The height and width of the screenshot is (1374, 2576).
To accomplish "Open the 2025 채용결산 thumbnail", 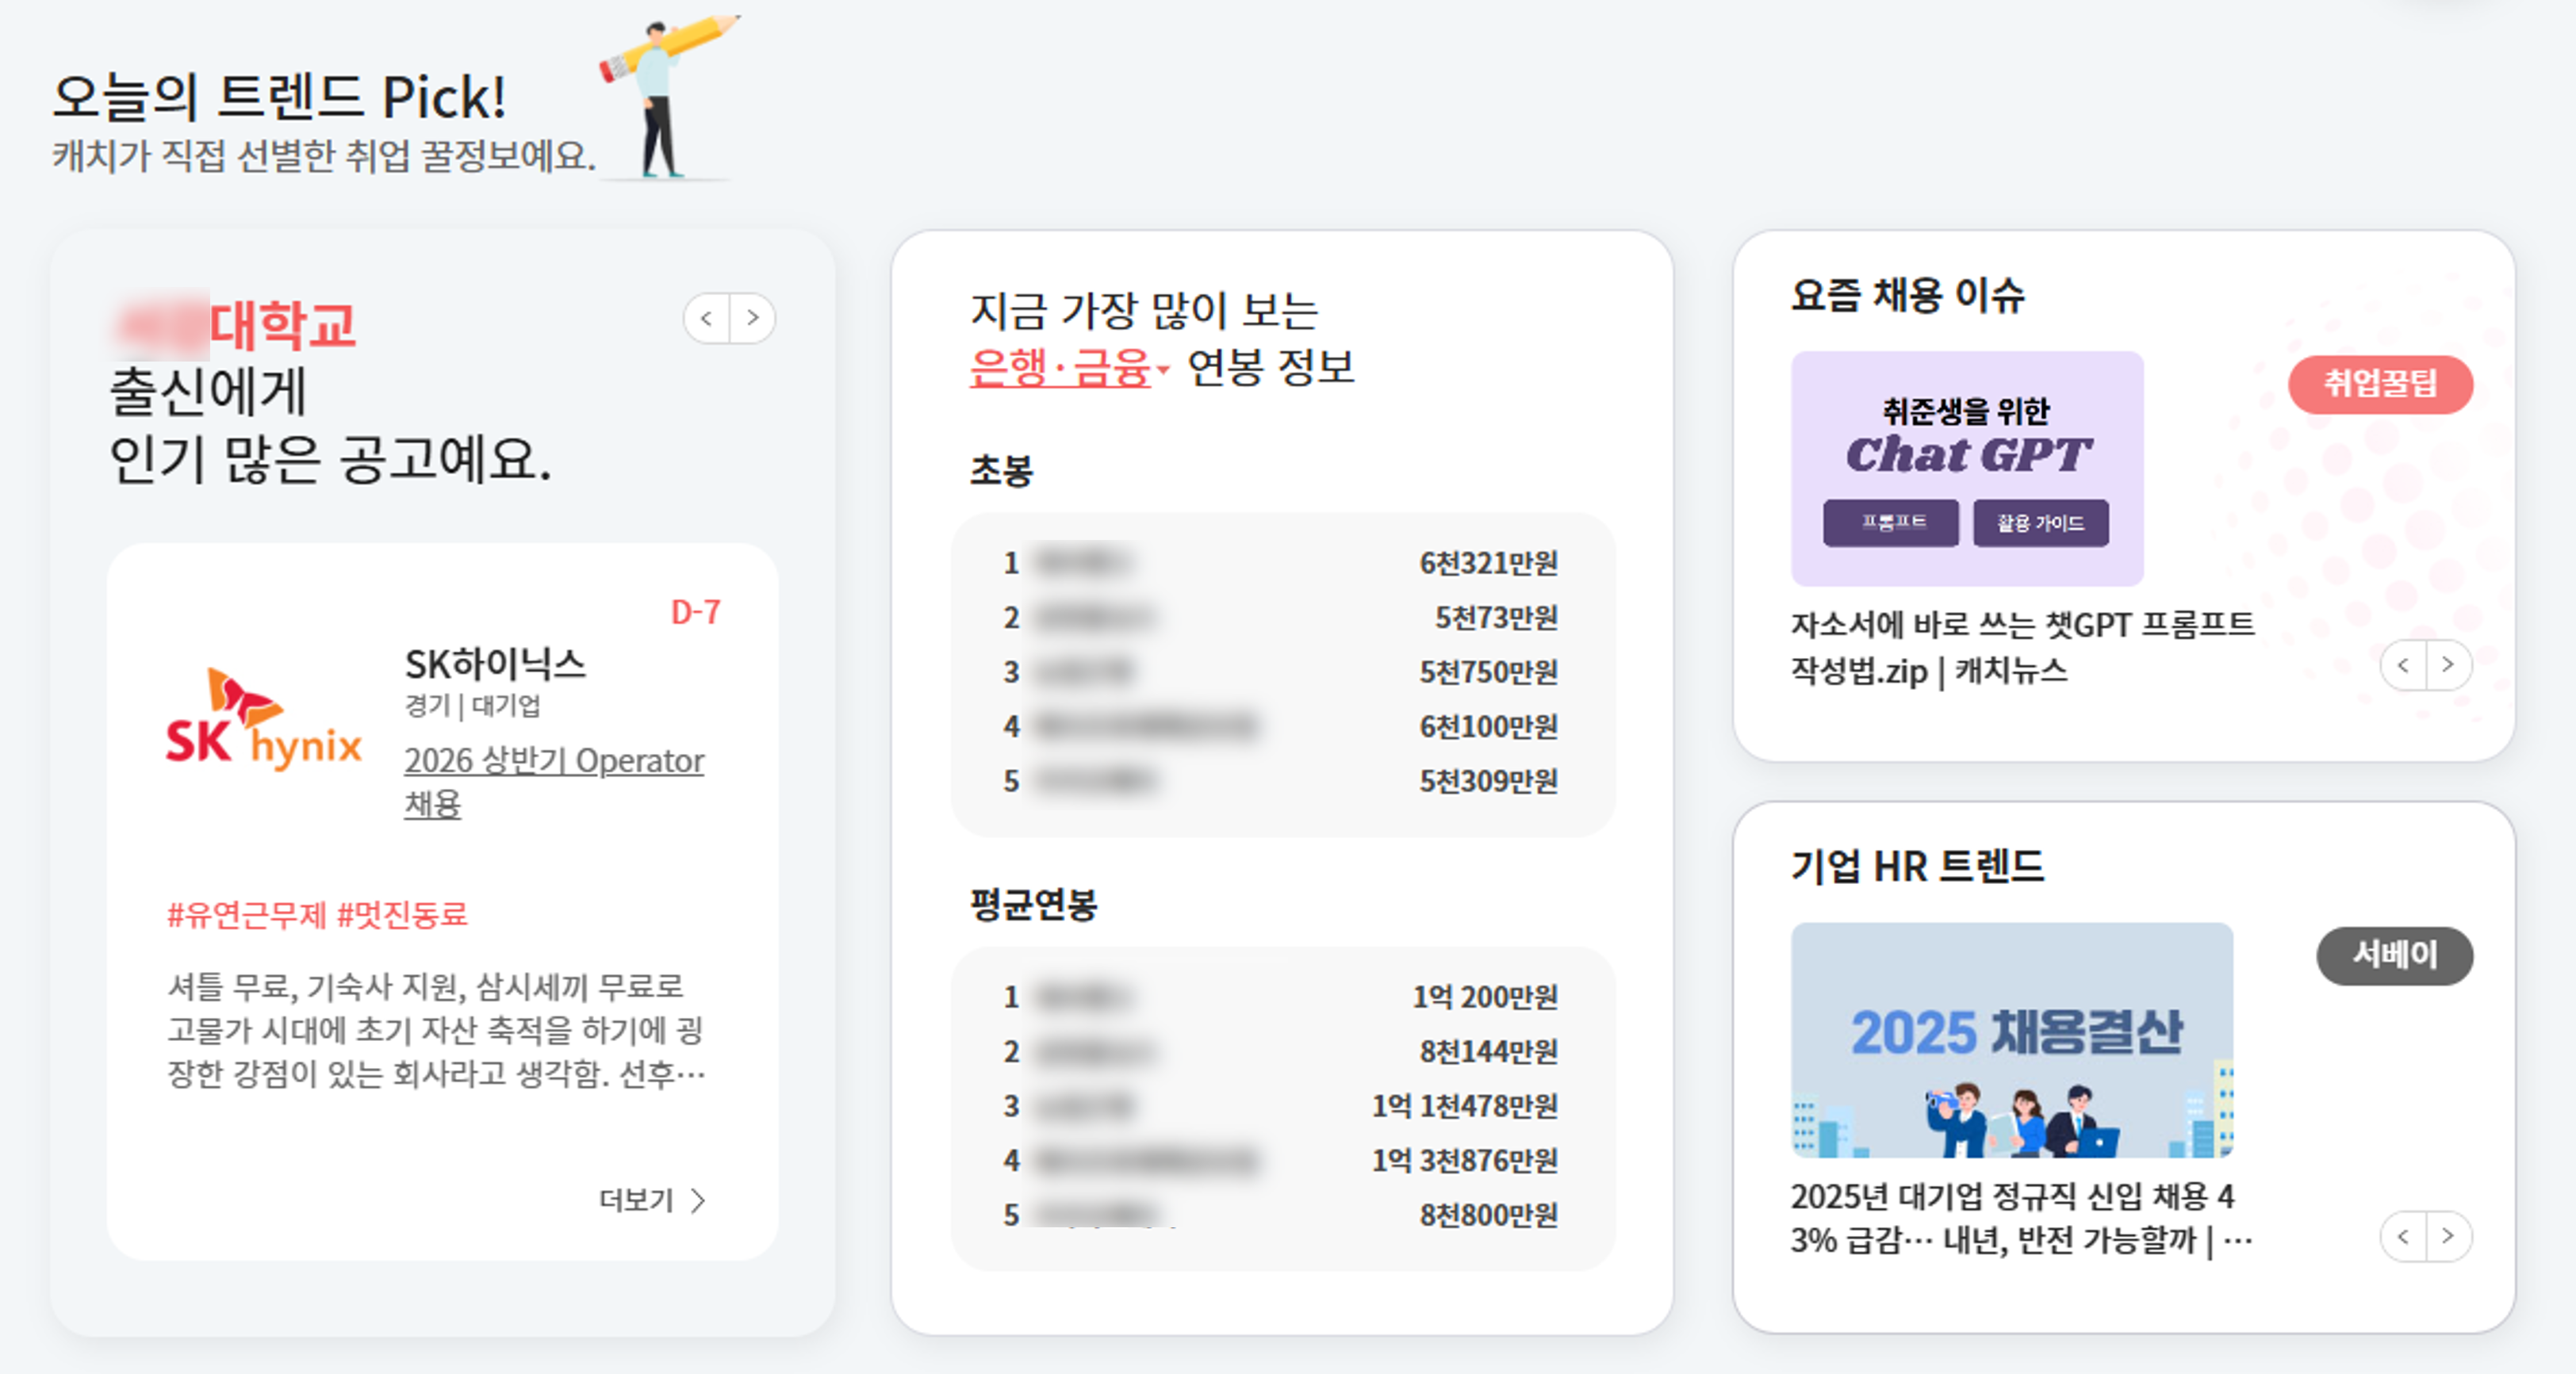I will pos(2011,1040).
